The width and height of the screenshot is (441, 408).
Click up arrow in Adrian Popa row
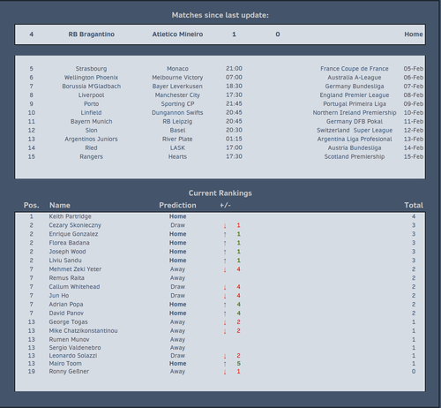tap(225, 305)
